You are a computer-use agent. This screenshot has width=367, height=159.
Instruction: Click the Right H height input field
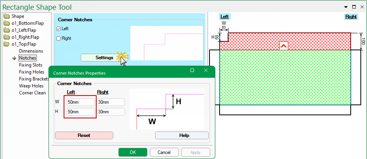[111, 112]
